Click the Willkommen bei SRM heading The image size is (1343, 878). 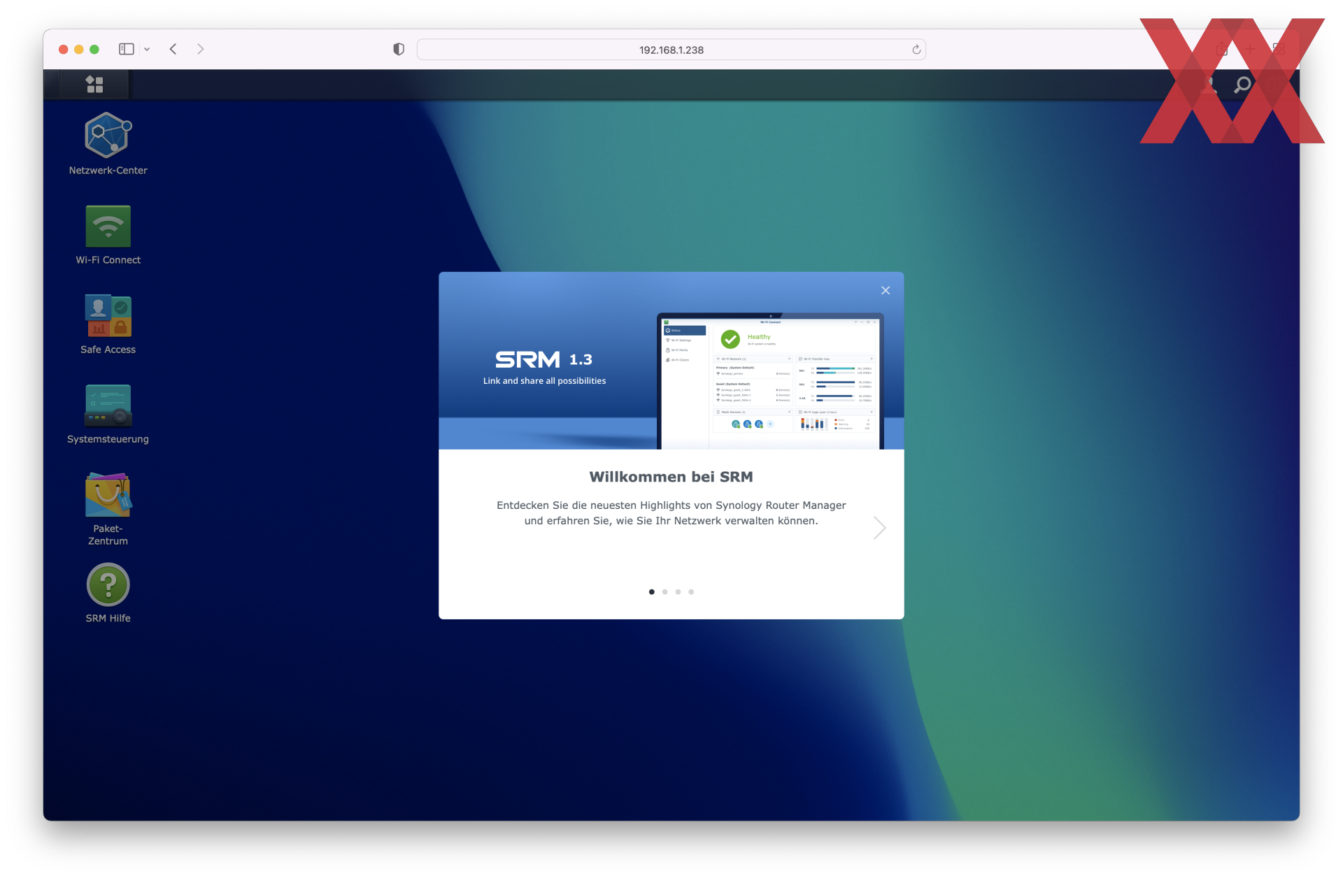[671, 477]
